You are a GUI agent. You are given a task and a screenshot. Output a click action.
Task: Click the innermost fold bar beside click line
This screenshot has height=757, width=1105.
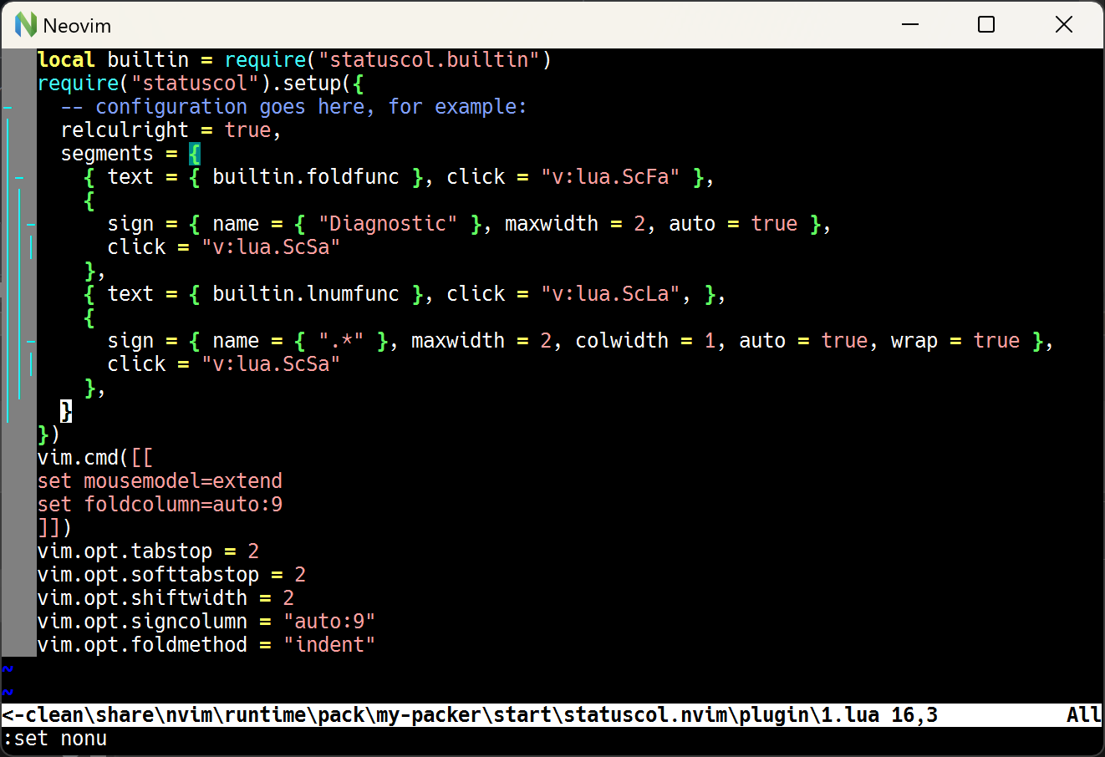click(31, 246)
